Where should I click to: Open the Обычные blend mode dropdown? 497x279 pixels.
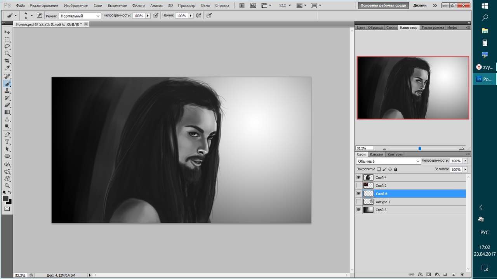(x=388, y=161)
